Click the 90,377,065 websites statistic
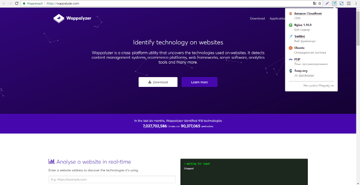The height and width of the screenshot is (185, 360). click(190, 126)
